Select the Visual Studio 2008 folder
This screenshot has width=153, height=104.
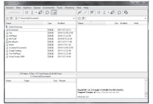click(x=17, y=56)
